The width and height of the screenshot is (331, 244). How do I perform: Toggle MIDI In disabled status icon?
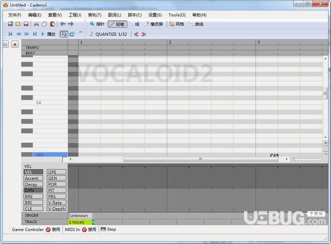point(84,230)
